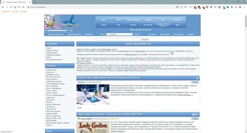247x133 pixels.
Task: Mute the header audio player speaker
Action: tap(71, 30)
